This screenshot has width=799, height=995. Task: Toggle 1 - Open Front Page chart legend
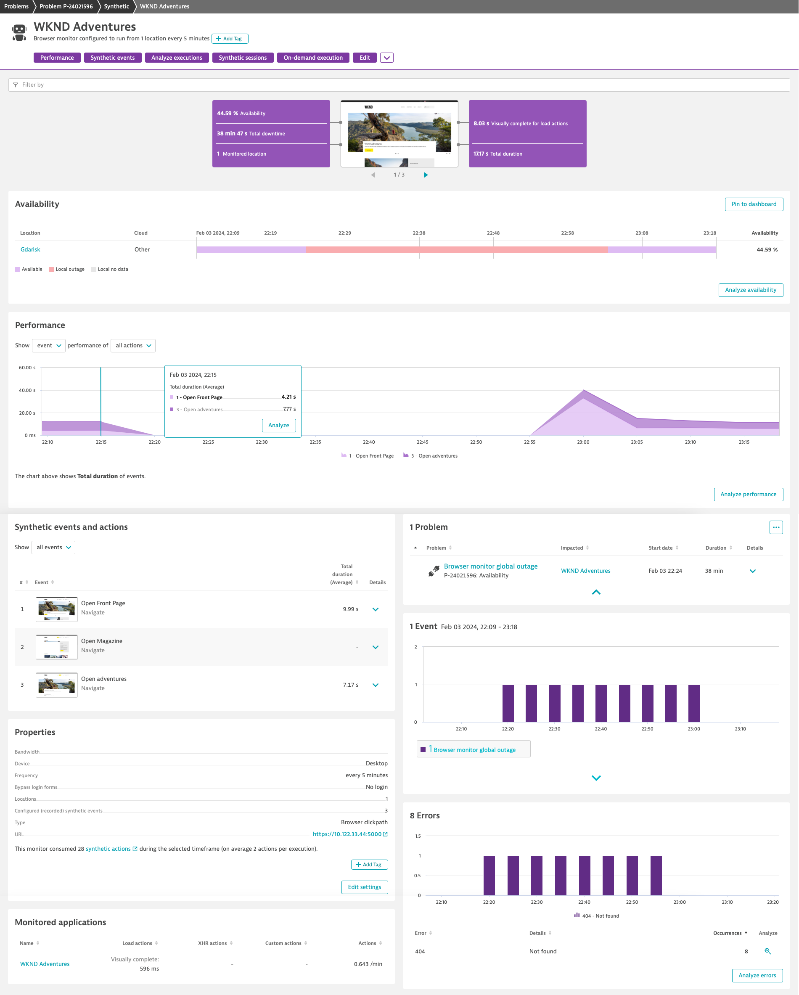click(x=368, y=456)
